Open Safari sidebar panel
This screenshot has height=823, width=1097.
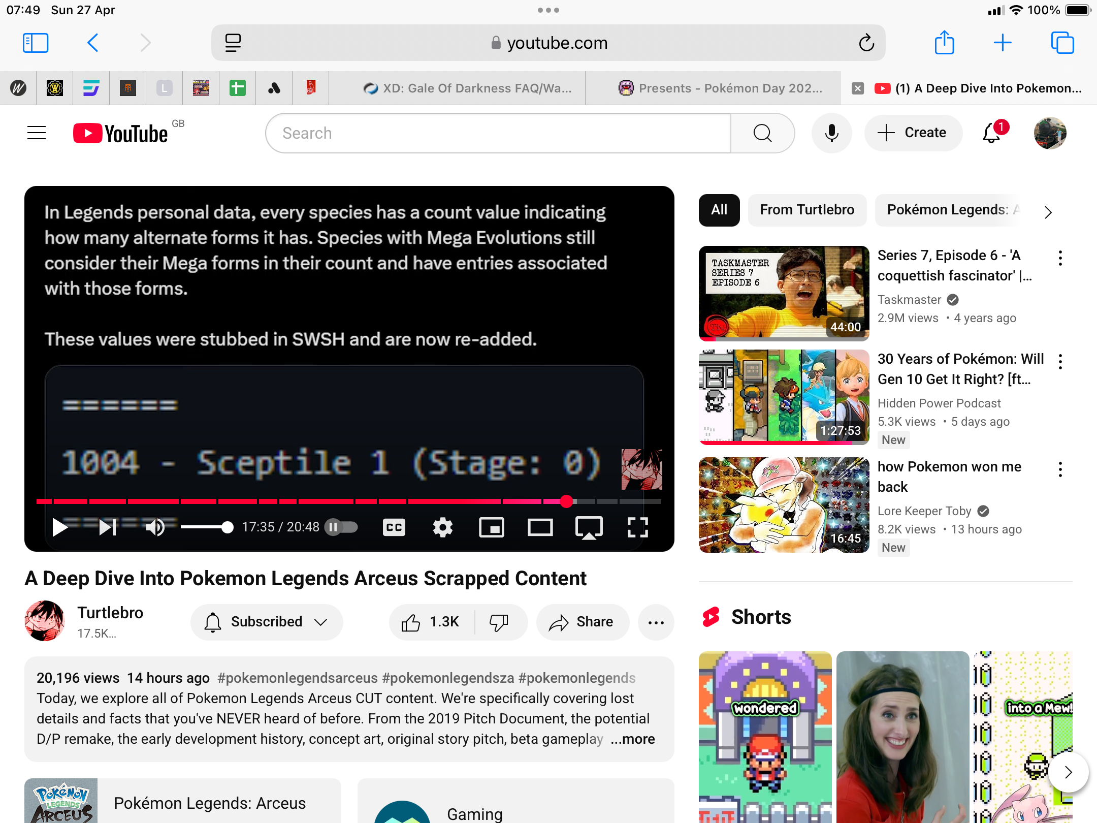coord(36,43)
